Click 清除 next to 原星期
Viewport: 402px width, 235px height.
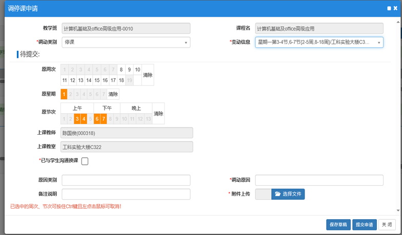click(113, 94)
